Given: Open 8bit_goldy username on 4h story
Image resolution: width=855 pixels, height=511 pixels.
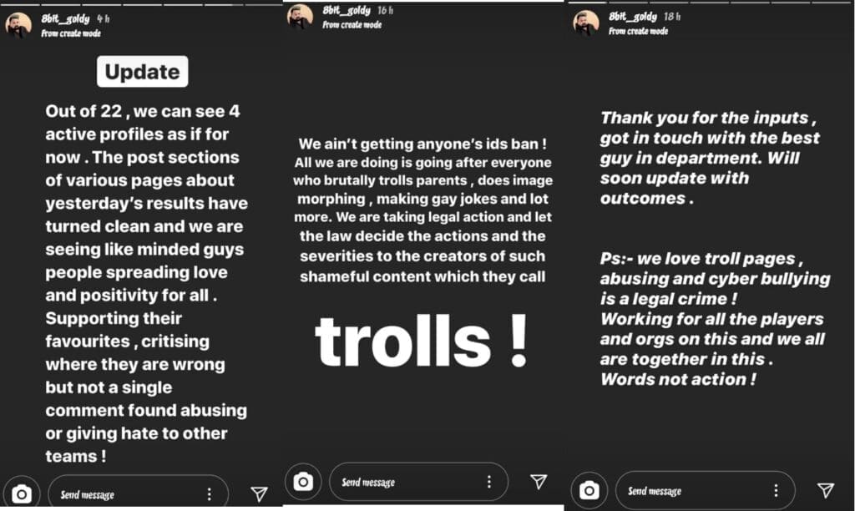Looking at the screenshot, I should click(66, 18).
